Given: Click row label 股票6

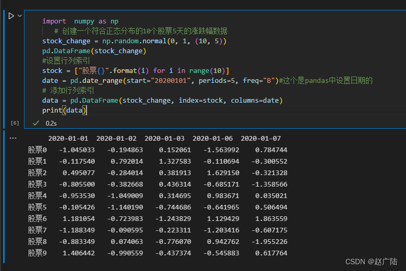Looking at the screenshot, I should point(38,218).
